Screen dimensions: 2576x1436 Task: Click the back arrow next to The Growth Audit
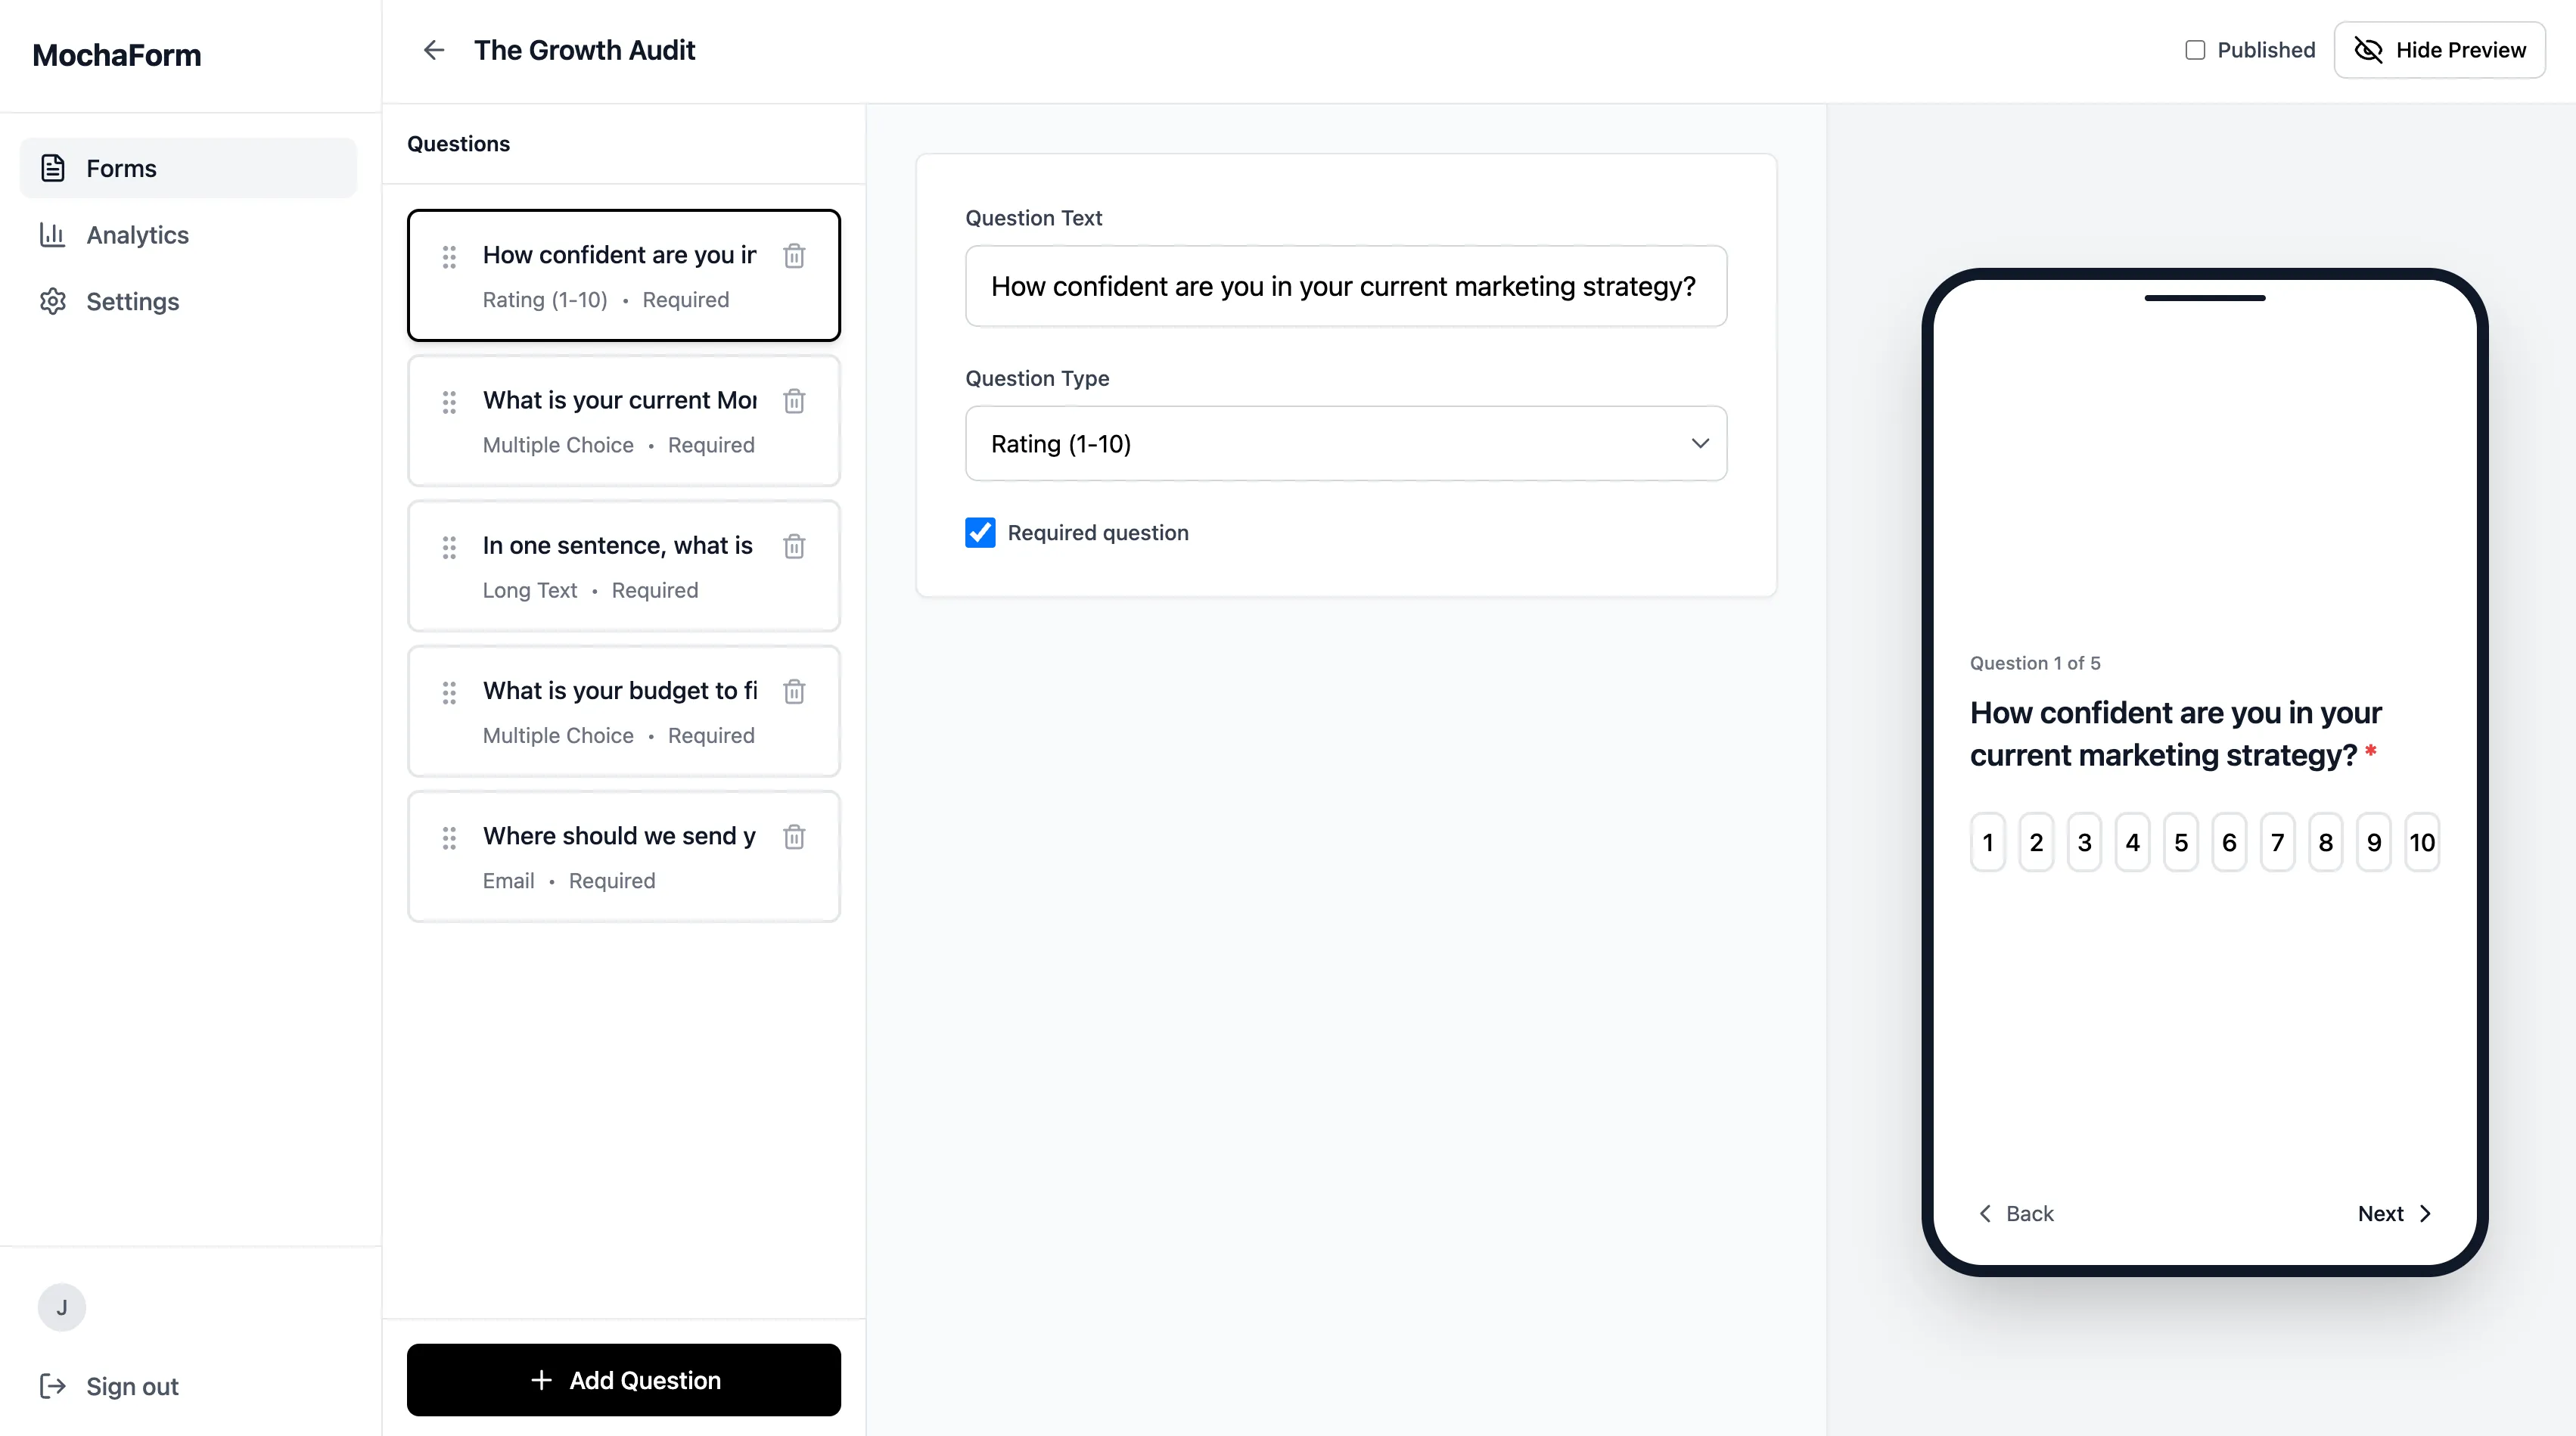434,50
